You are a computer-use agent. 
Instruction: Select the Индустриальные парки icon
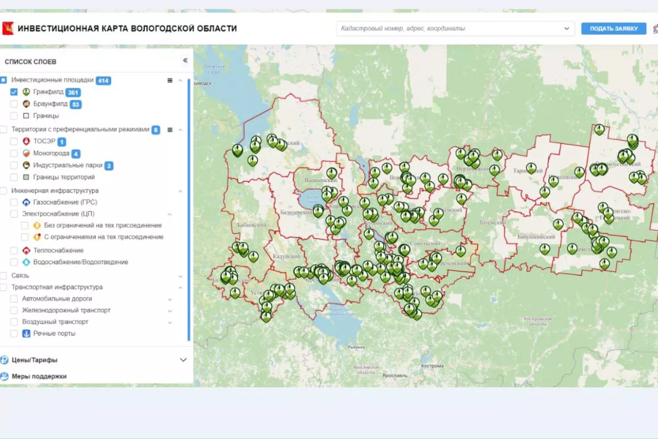click(x=26, y=165)
